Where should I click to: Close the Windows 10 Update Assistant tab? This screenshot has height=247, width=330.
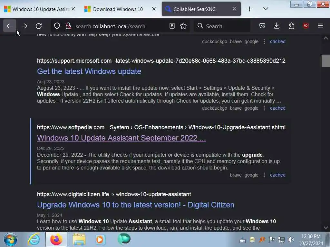pos(73,9)
